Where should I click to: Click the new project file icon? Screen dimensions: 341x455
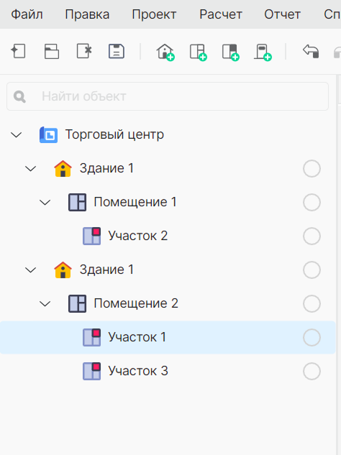[x=18, y=51]
